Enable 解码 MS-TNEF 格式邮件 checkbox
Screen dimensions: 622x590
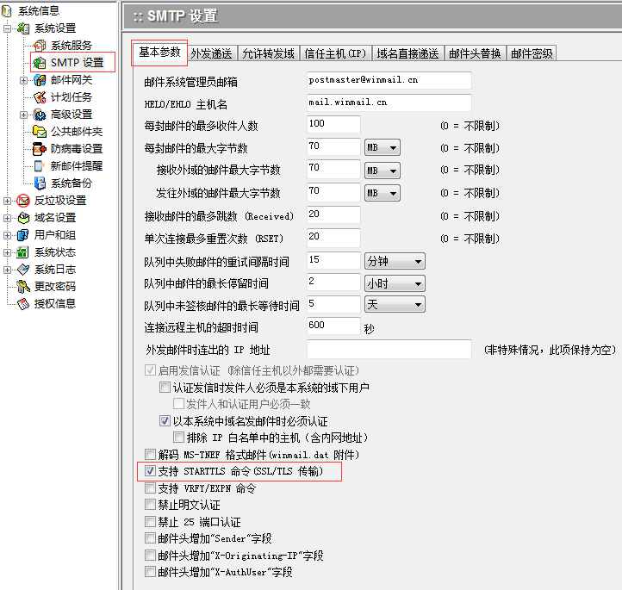click(x=151, y=455)
